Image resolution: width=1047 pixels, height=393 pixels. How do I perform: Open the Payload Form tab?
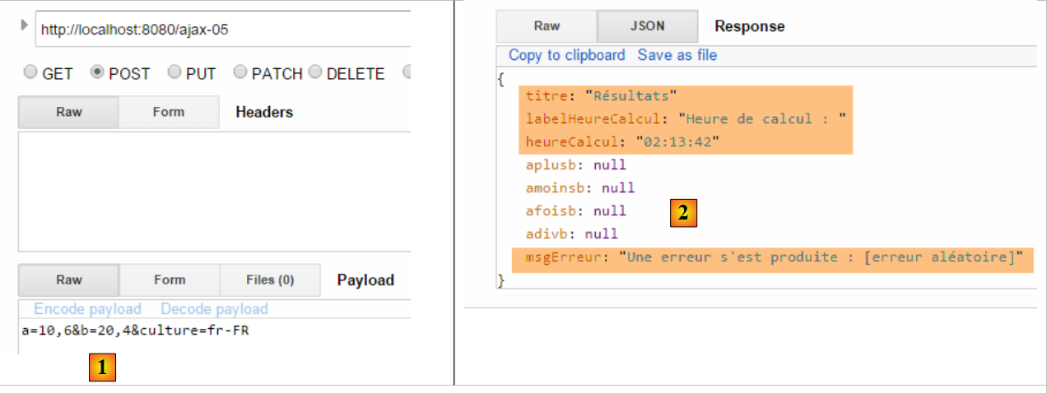point(169,280)
